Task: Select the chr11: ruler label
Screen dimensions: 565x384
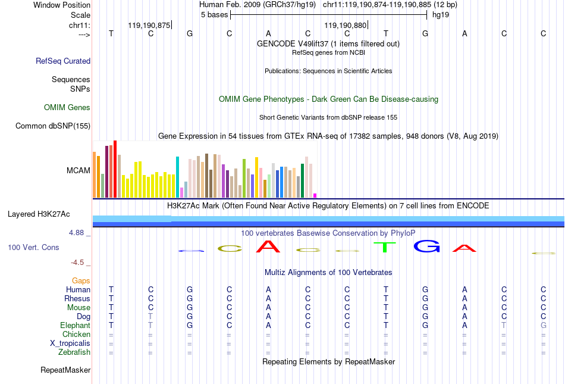Action: [80, 25]
